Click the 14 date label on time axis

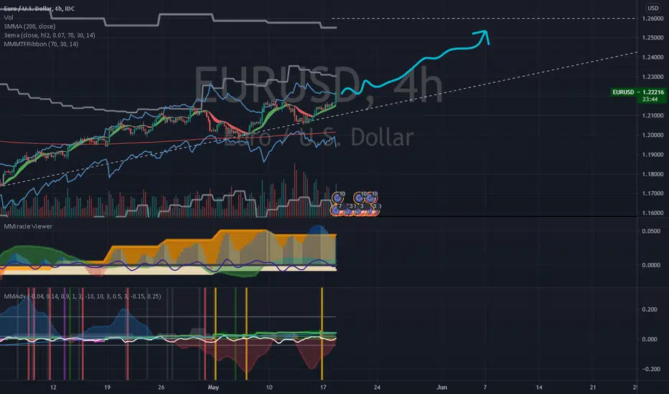coord(539,387)
